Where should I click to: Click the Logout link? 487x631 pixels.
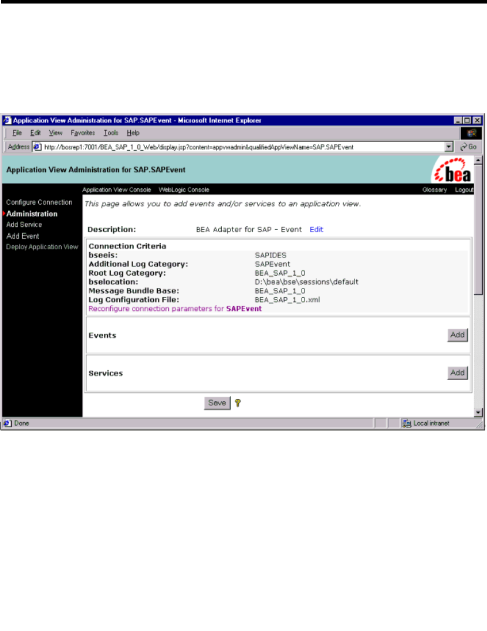coord(464,189)
